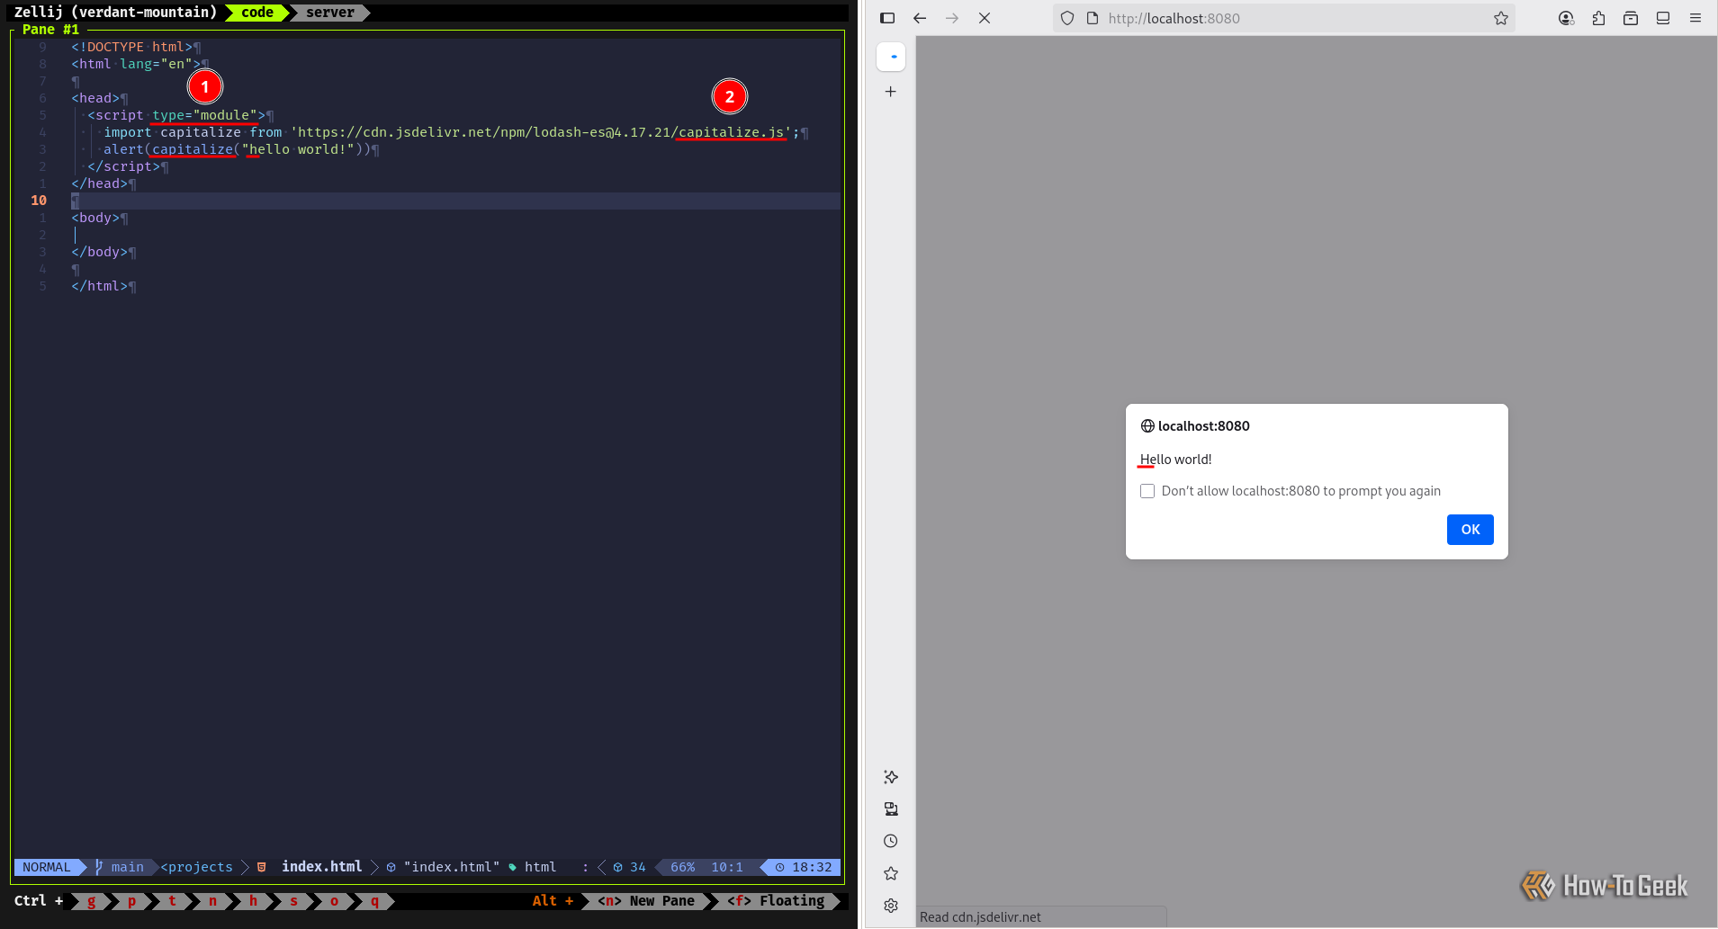Click the Ctrl+p key hint in Zellij bar
The width and height of the screenshot is (1718, 929).
131,901
